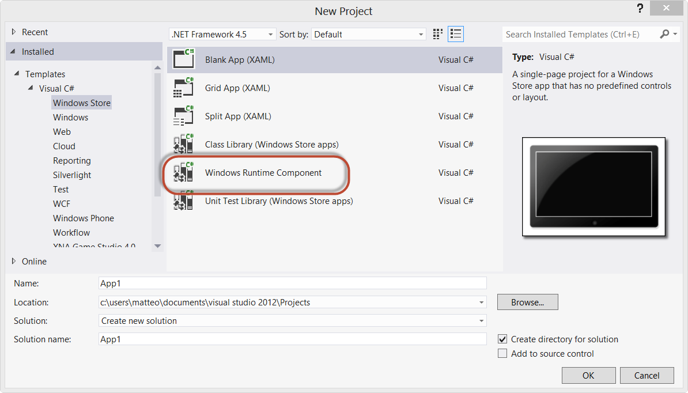
Task: Select the Reporting category
Action: click(72, 161)
